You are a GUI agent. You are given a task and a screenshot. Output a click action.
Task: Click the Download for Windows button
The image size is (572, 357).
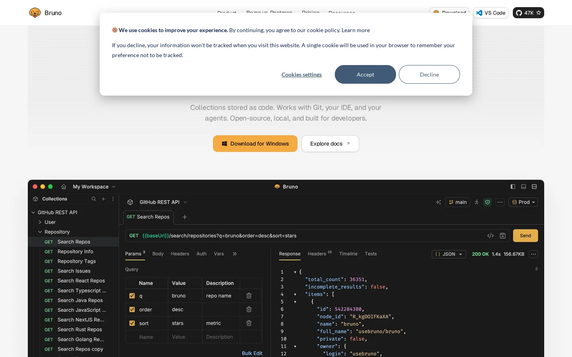[x=255, y=144]
